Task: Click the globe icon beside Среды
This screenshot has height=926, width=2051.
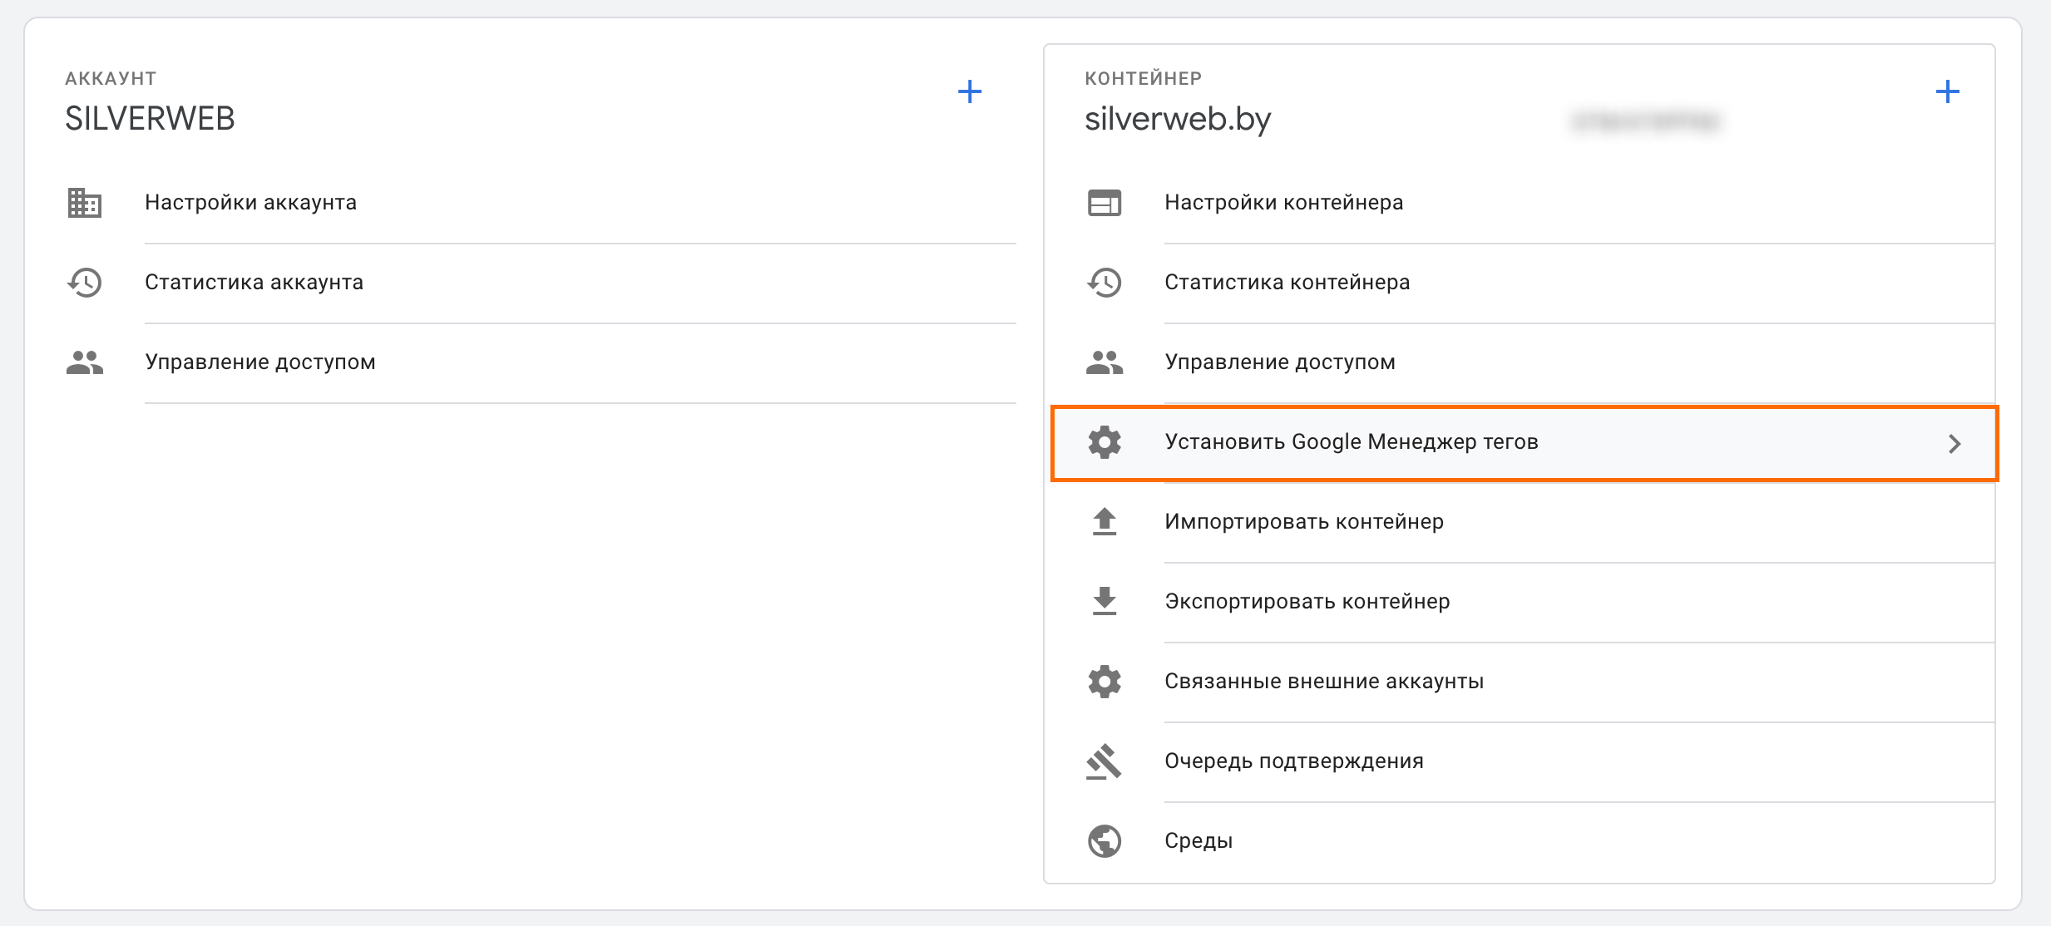Action: point(1104,841)
